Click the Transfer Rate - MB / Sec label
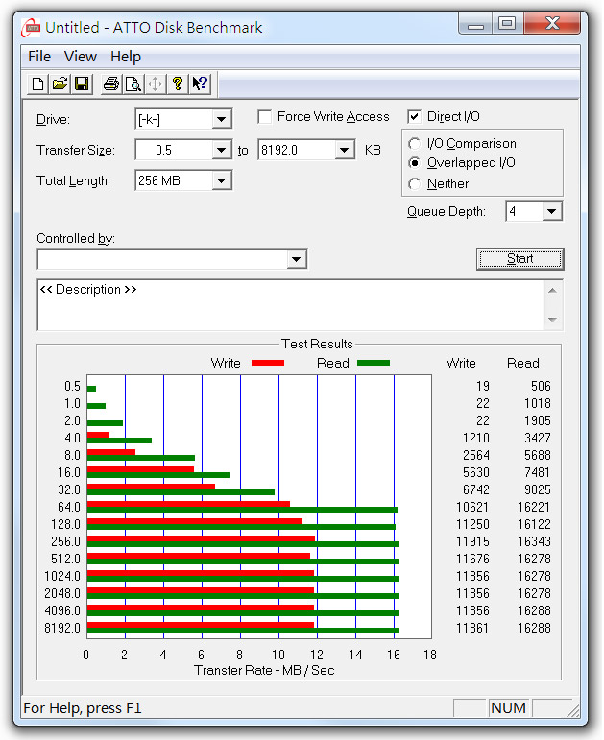Image resolution: width=604 pixels, height=740 pixels. coord(264,671)
